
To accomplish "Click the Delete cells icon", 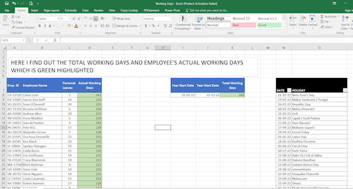I will 303,19.
